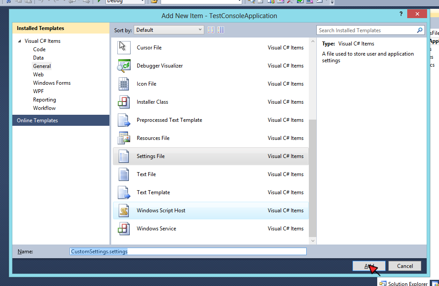Switch to the Online Templates section
Viewport: 439px width, 286px height.
pyautogui.click(x=38, y=120)
